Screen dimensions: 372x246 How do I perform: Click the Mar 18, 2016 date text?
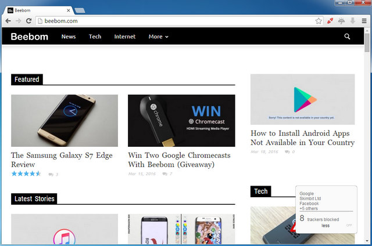[x=264, y=152]
